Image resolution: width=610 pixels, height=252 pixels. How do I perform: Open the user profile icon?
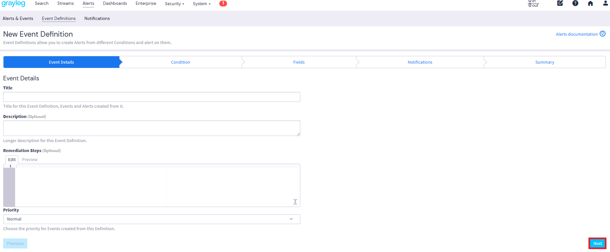pos(605,4)
